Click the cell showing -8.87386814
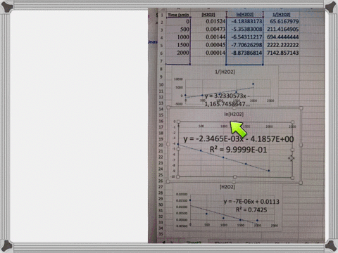The height and width of the screenshot is (253, 338). [244, 53]
